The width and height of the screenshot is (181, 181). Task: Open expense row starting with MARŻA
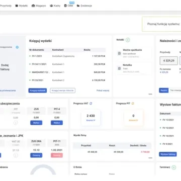[x=67, y=72]
